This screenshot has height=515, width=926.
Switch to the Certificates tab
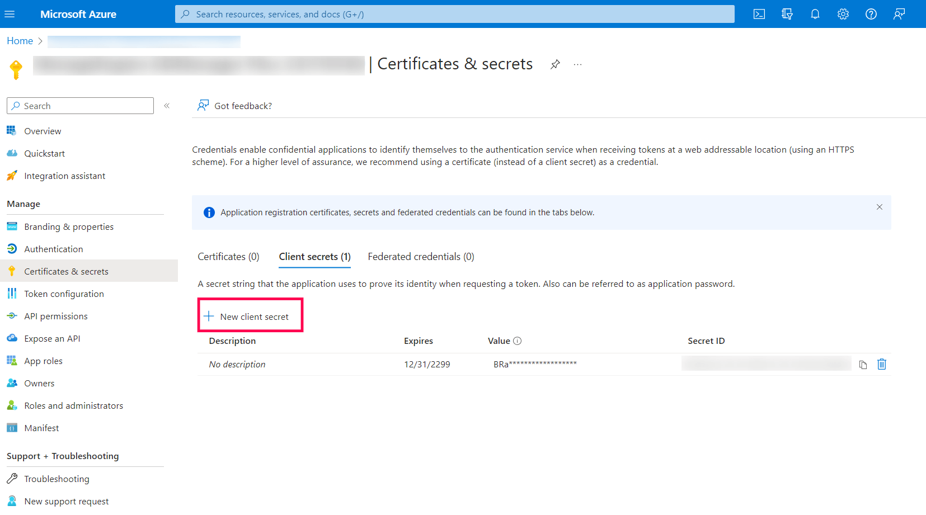[228, 256]
